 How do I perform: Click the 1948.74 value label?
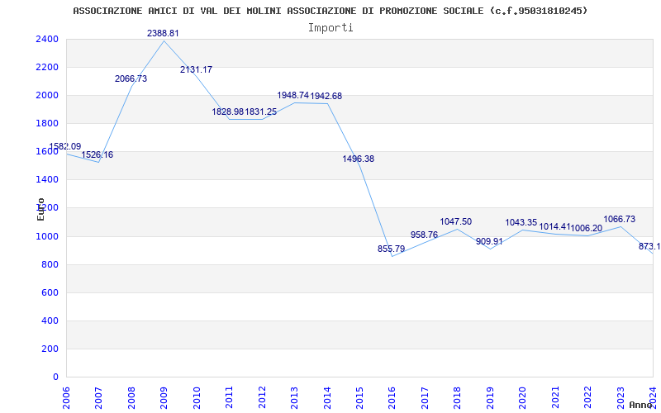pyautogui.click(x=293, y=95)
